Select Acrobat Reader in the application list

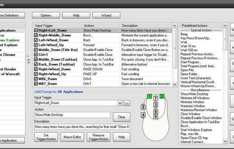tap(12, 69)
